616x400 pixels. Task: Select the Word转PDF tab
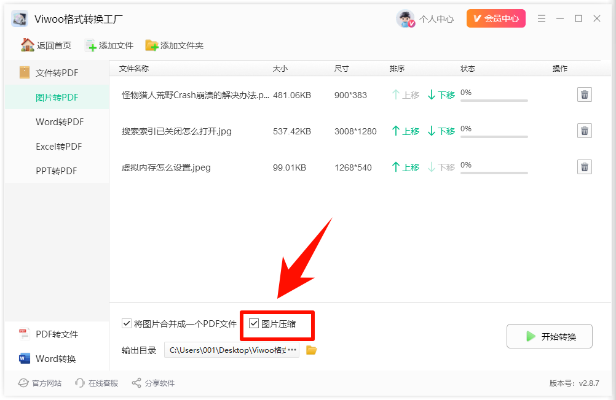coord(57,122)
